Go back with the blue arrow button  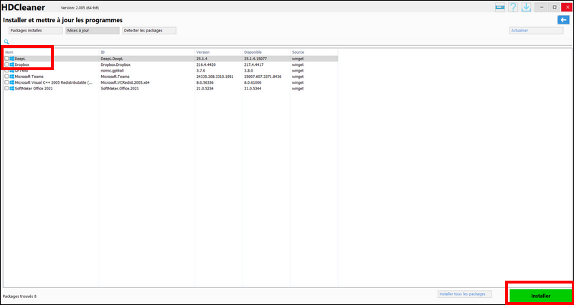[x=563, y=20]
